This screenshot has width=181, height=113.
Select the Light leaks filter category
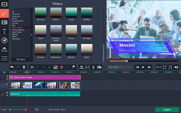coord(17,32)
